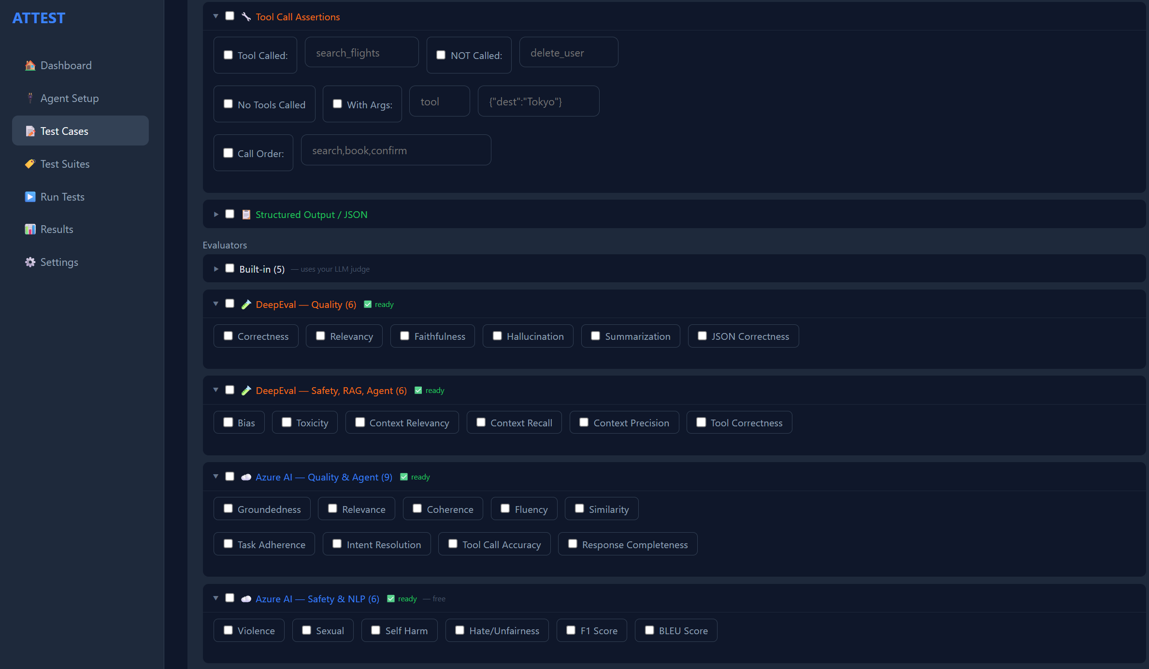This screenshot has height=669, width=1149.
Task: Check the Groundedness evaluator
Action: pyautogui.click(x=228, y=509)
